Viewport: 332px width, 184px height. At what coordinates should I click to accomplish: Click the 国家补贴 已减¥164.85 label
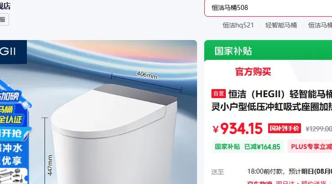click(247, 147)
